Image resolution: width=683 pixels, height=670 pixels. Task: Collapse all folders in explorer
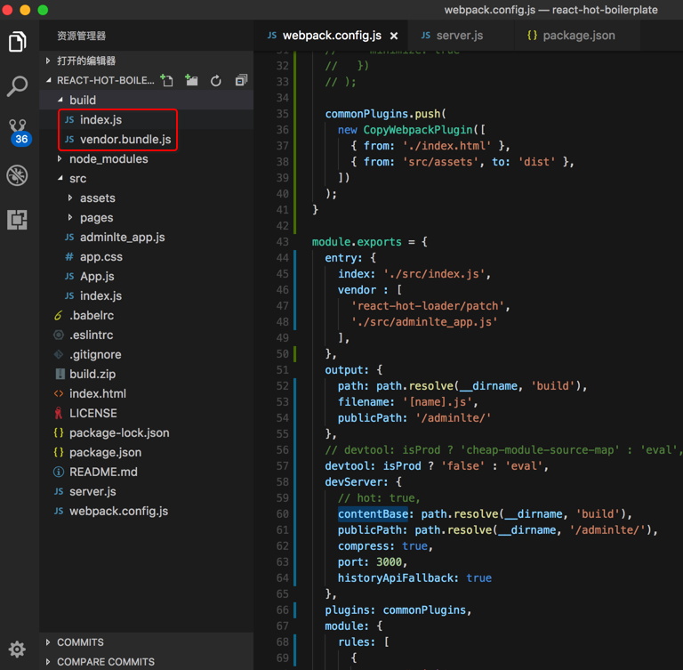(240, 80)
